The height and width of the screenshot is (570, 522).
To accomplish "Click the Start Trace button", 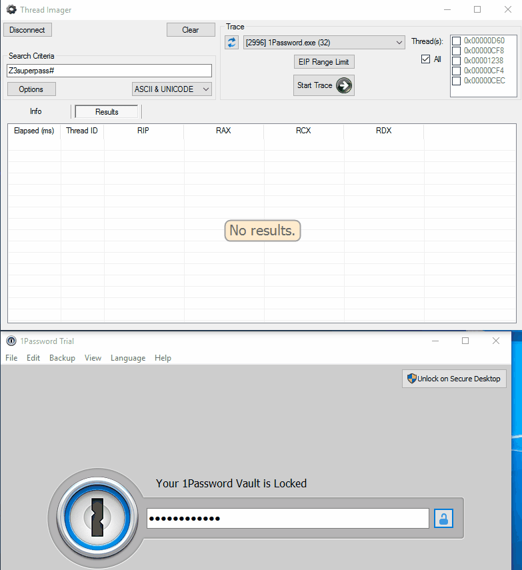I will click(x=324, y=85).
